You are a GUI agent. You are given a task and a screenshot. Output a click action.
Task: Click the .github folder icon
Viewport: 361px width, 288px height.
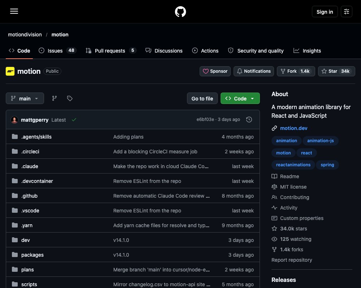click(x=15, y=196)
